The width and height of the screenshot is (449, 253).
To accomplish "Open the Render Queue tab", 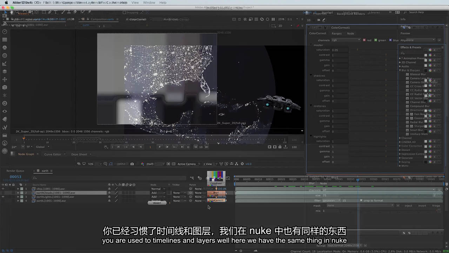I will coord(15,171).
